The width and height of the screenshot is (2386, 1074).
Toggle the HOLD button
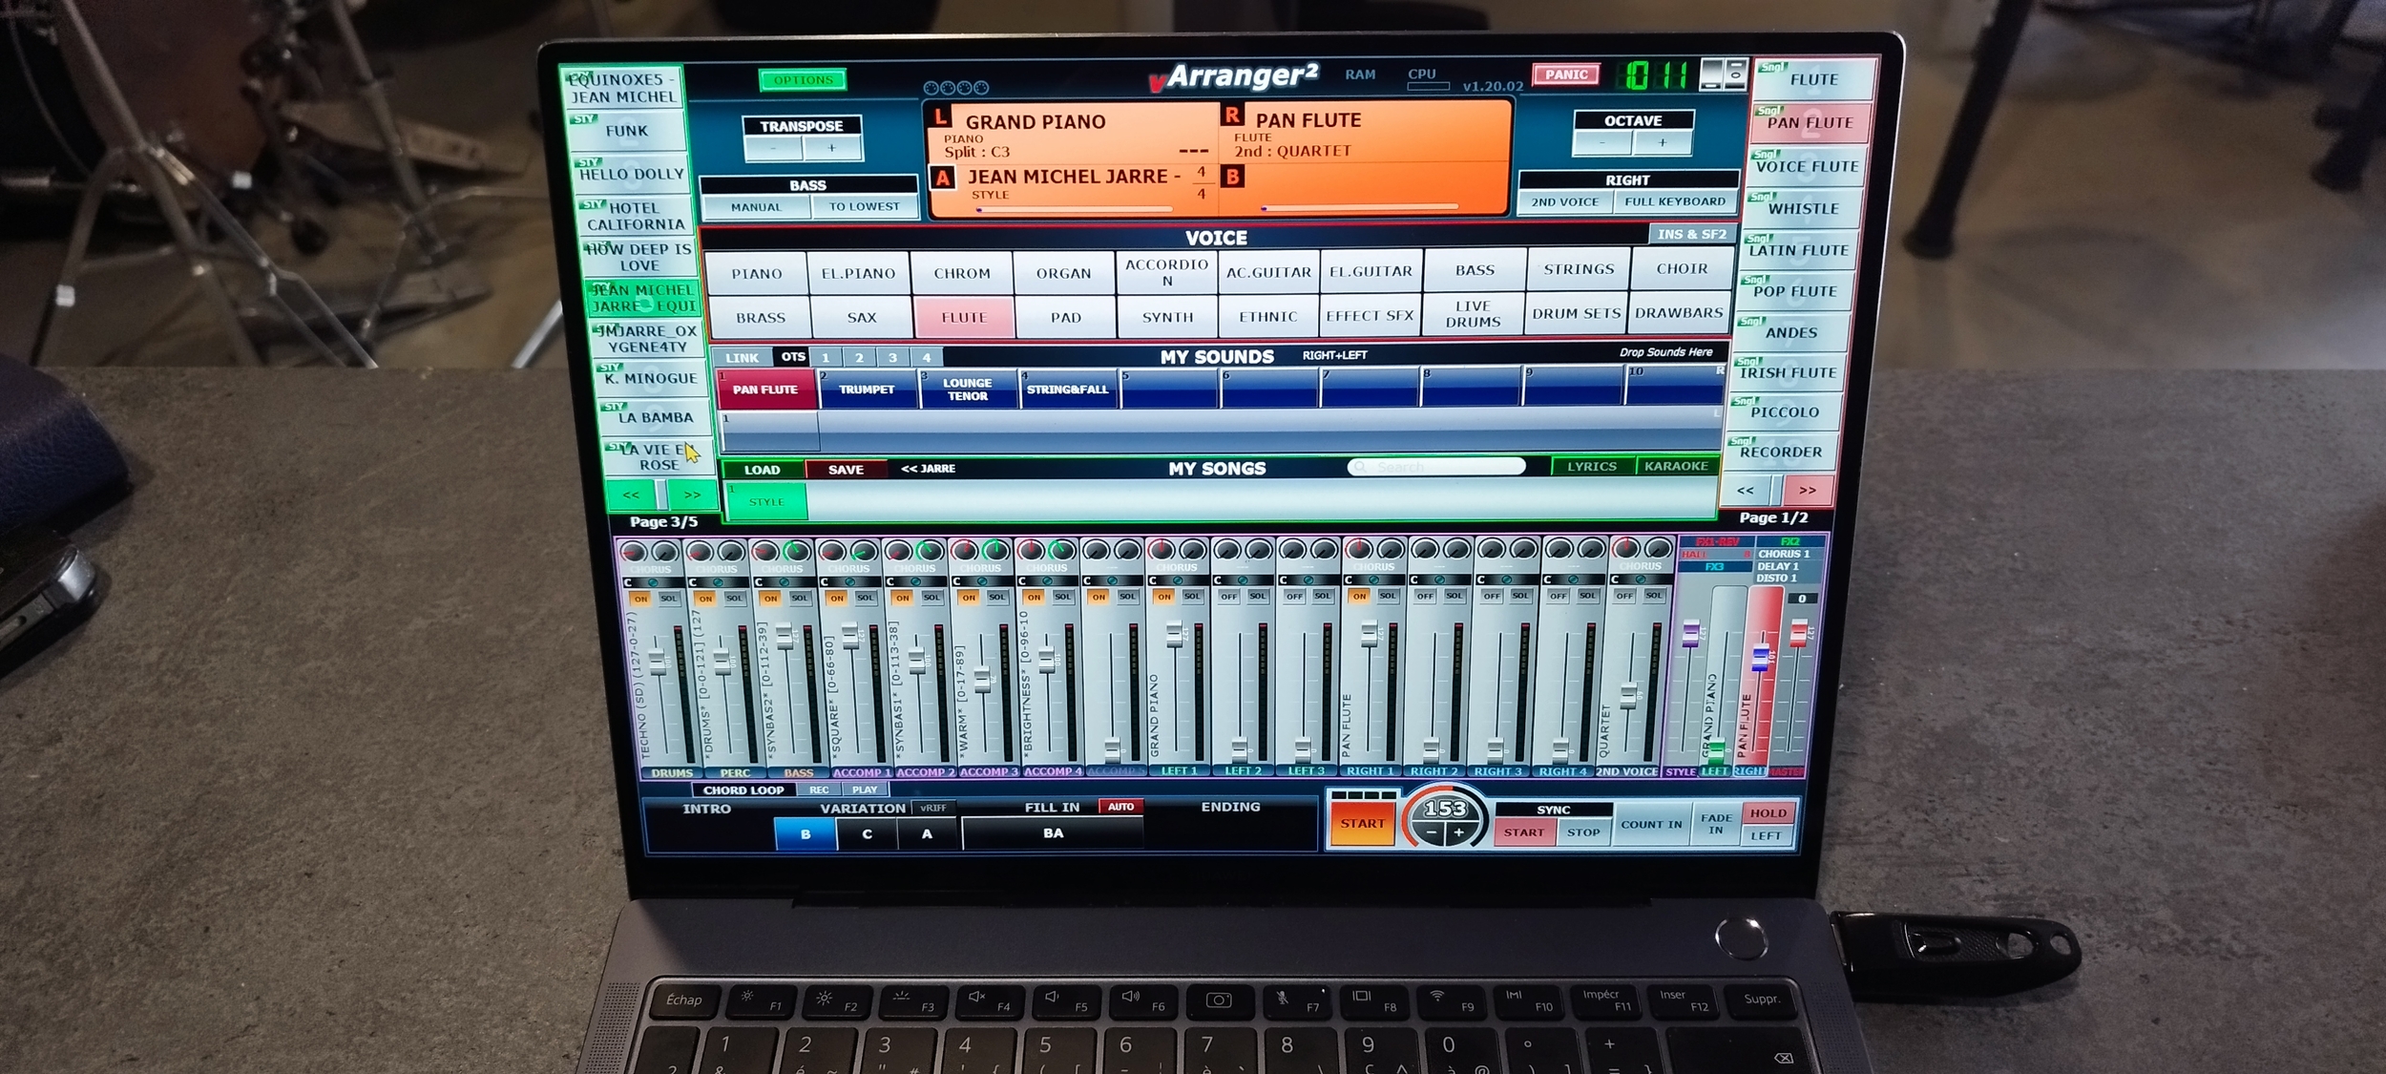1768,813
